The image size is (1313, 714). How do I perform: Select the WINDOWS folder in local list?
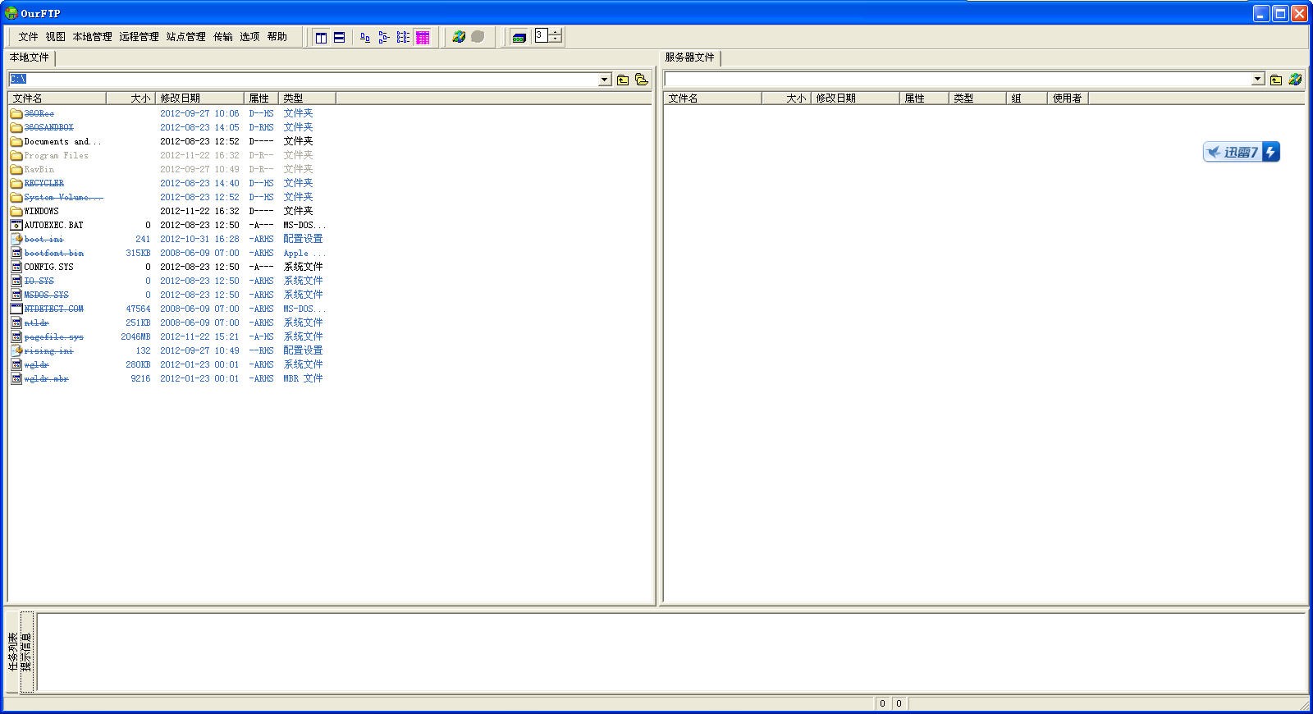[x=41, y=211]
